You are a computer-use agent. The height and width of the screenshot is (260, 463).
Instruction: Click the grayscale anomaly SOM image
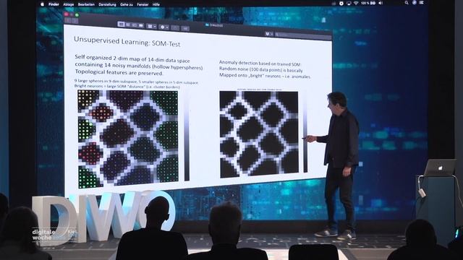[259, 134]
